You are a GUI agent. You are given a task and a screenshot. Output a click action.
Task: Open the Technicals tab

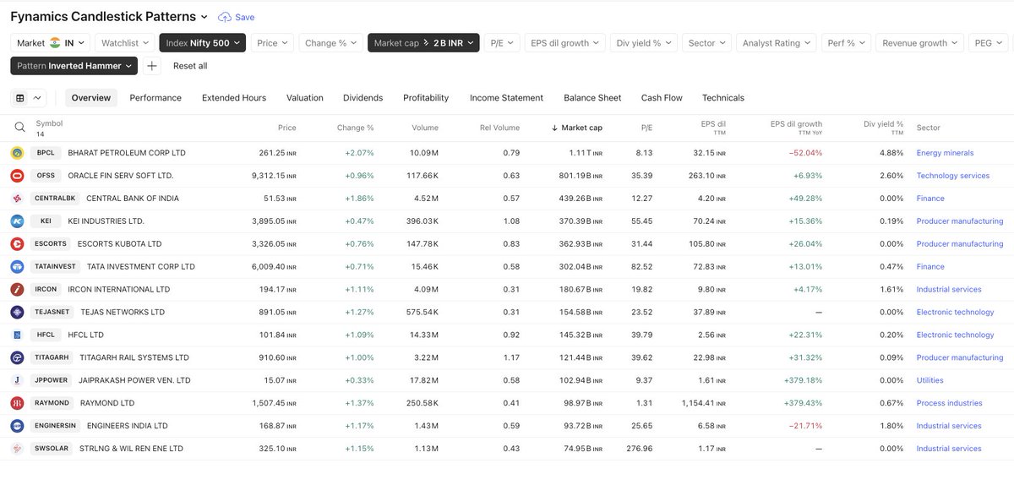[723, 98]
